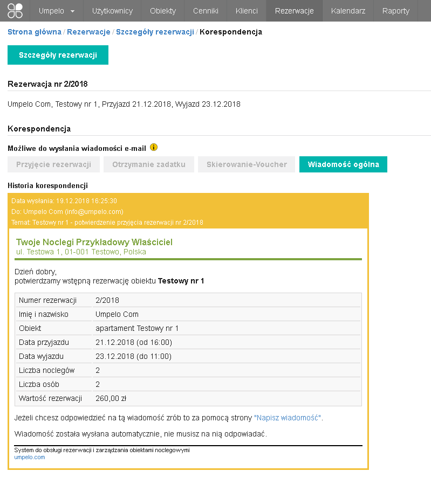Screen dimensions: 431x485
Task: Click the Strona główna breadcrumb link
Action: pos(35,32)
